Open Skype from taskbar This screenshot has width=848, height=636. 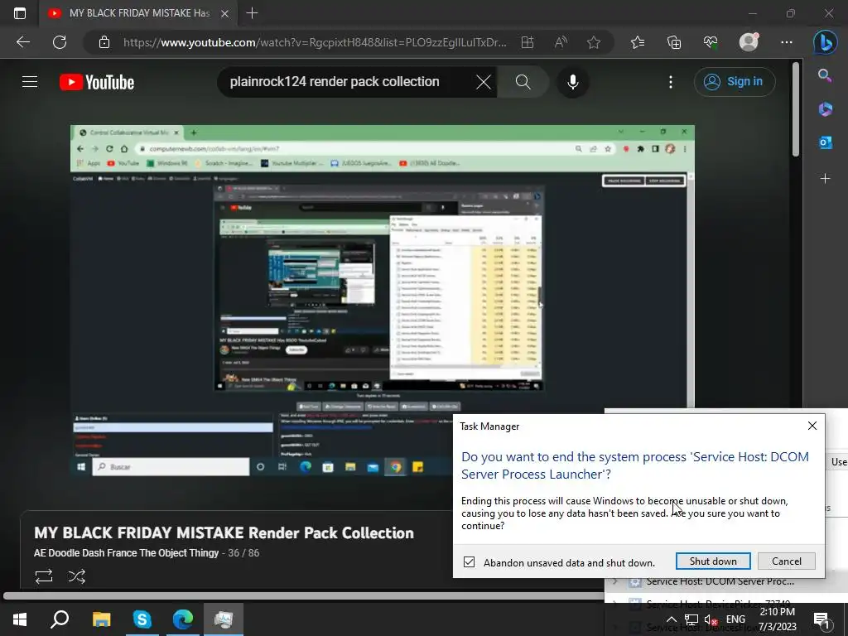[x=142, y=619]
